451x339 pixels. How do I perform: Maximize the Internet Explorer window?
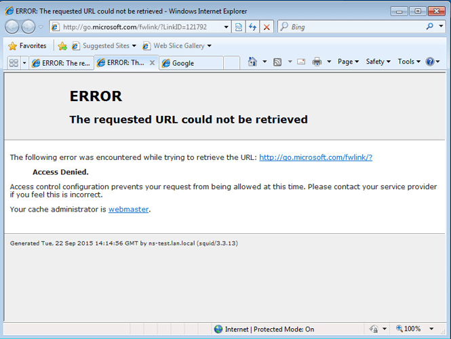coord(418,12)
